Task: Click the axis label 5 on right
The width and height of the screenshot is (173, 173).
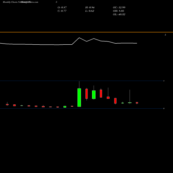Action: coord(165,35)
